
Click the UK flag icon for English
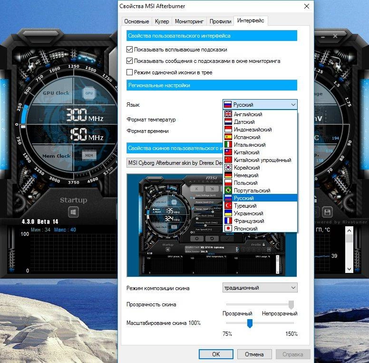tap(228, 114)
